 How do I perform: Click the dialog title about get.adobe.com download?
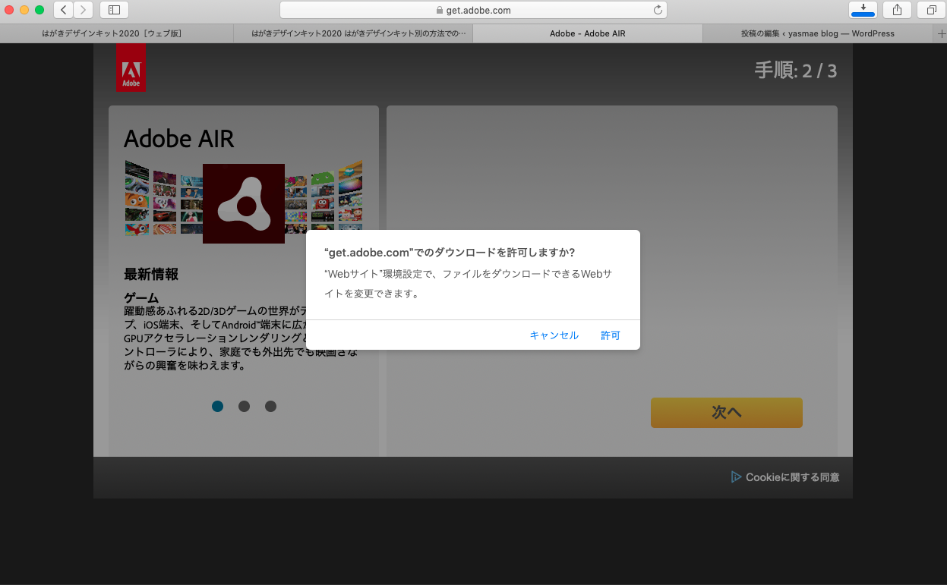tap(450, 253)
